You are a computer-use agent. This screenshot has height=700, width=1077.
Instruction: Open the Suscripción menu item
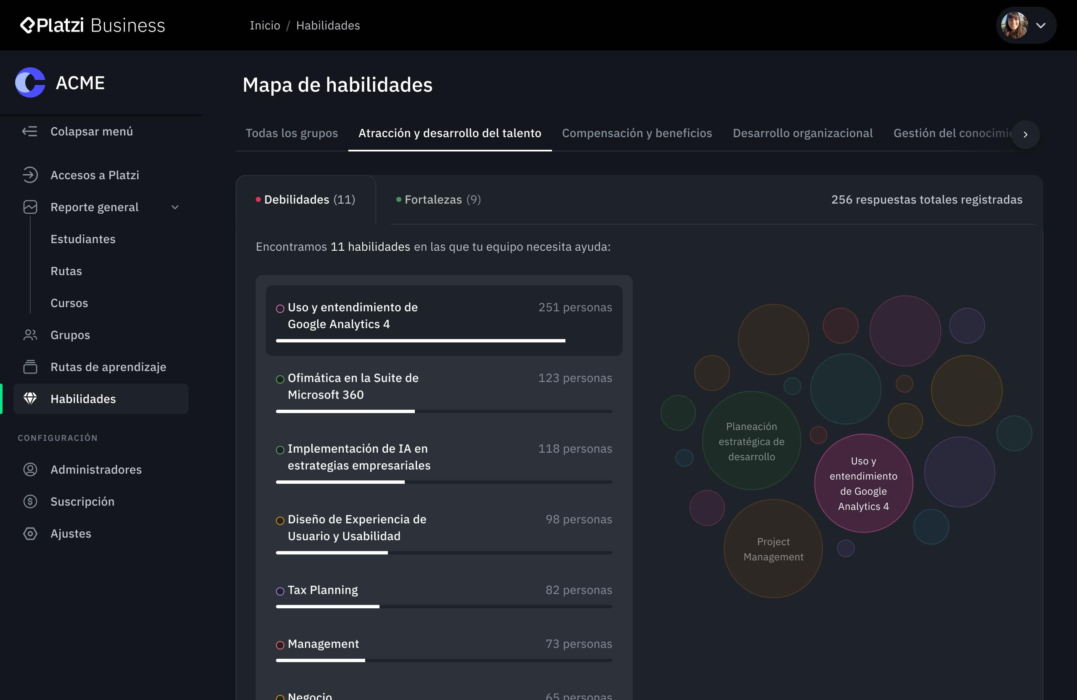point(101,501)
